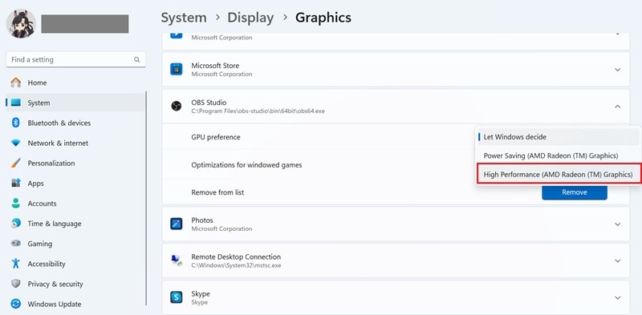642x315 pixels.
Task: Select Power Saving (AMD Radeon) option
Action: tap(559, 155)
